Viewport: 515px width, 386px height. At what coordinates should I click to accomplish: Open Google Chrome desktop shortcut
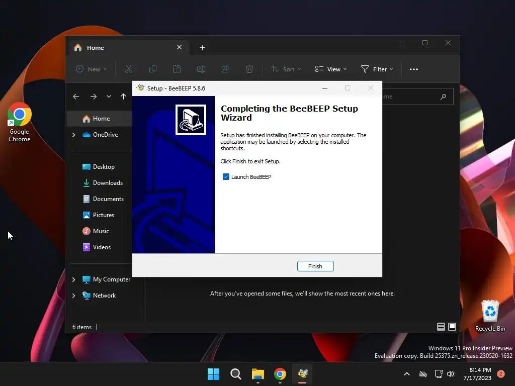click(20, 123)
